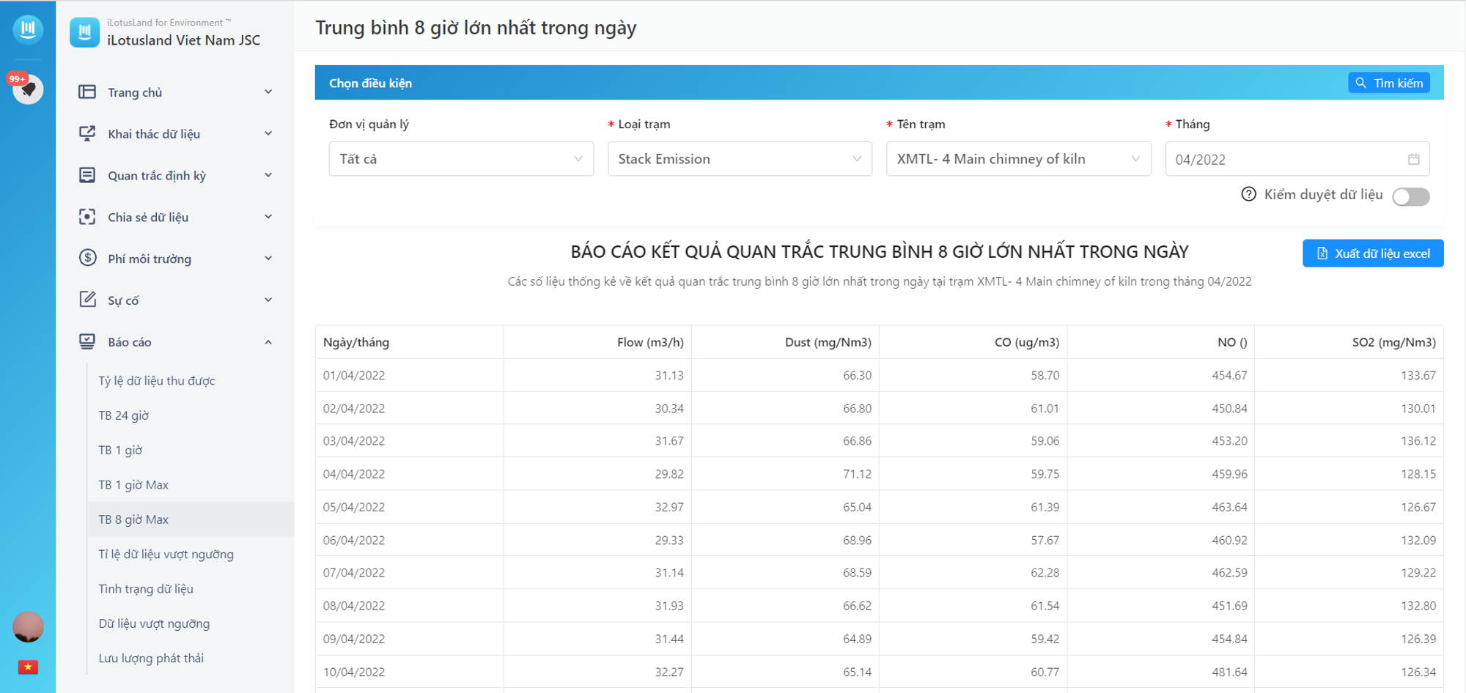The width and height of the screenshot is (1466, 693).
Task: Click the Chia sẻ dữ liệu icon
Action: 87,217
